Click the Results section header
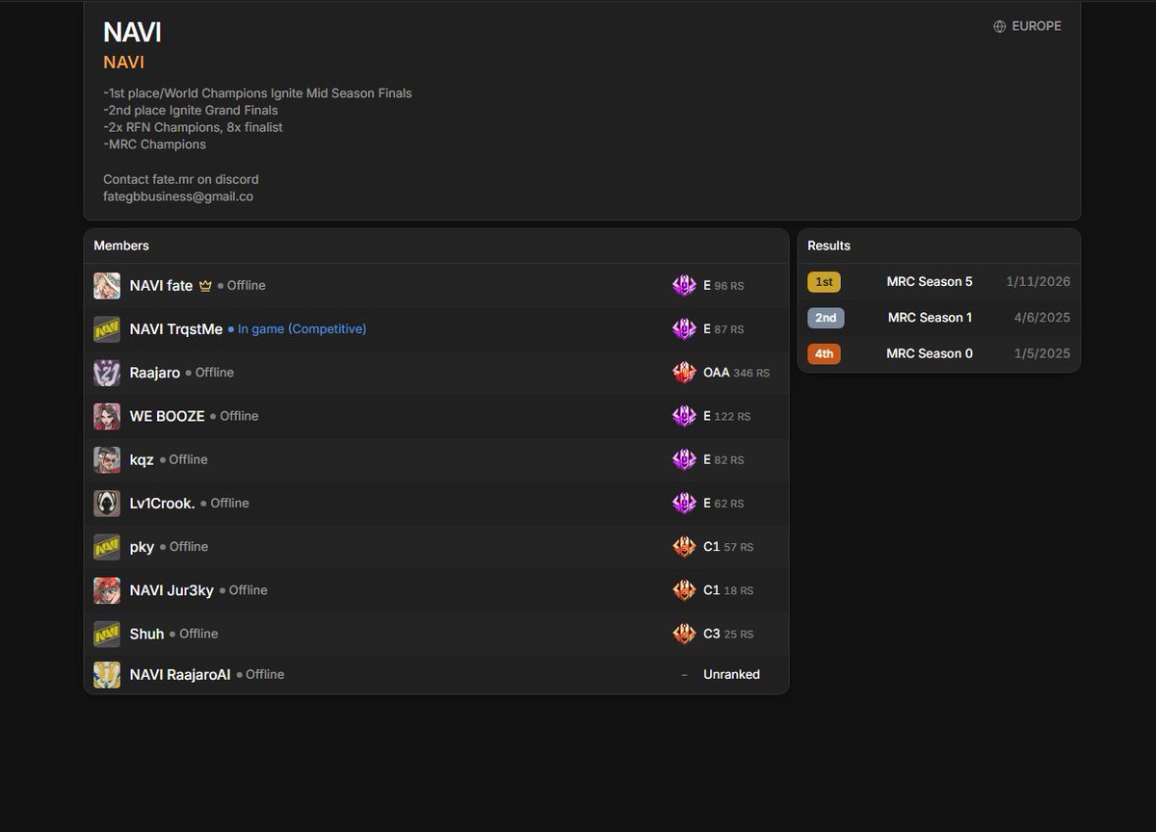The height and width of the screenshot is (832, 1156). coord(828,246)
